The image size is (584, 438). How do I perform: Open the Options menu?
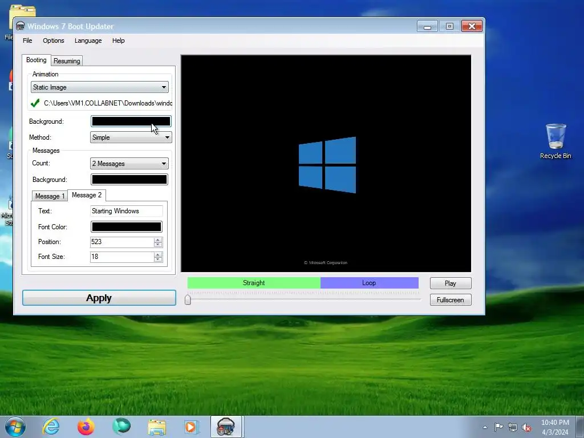click(53, 40)
